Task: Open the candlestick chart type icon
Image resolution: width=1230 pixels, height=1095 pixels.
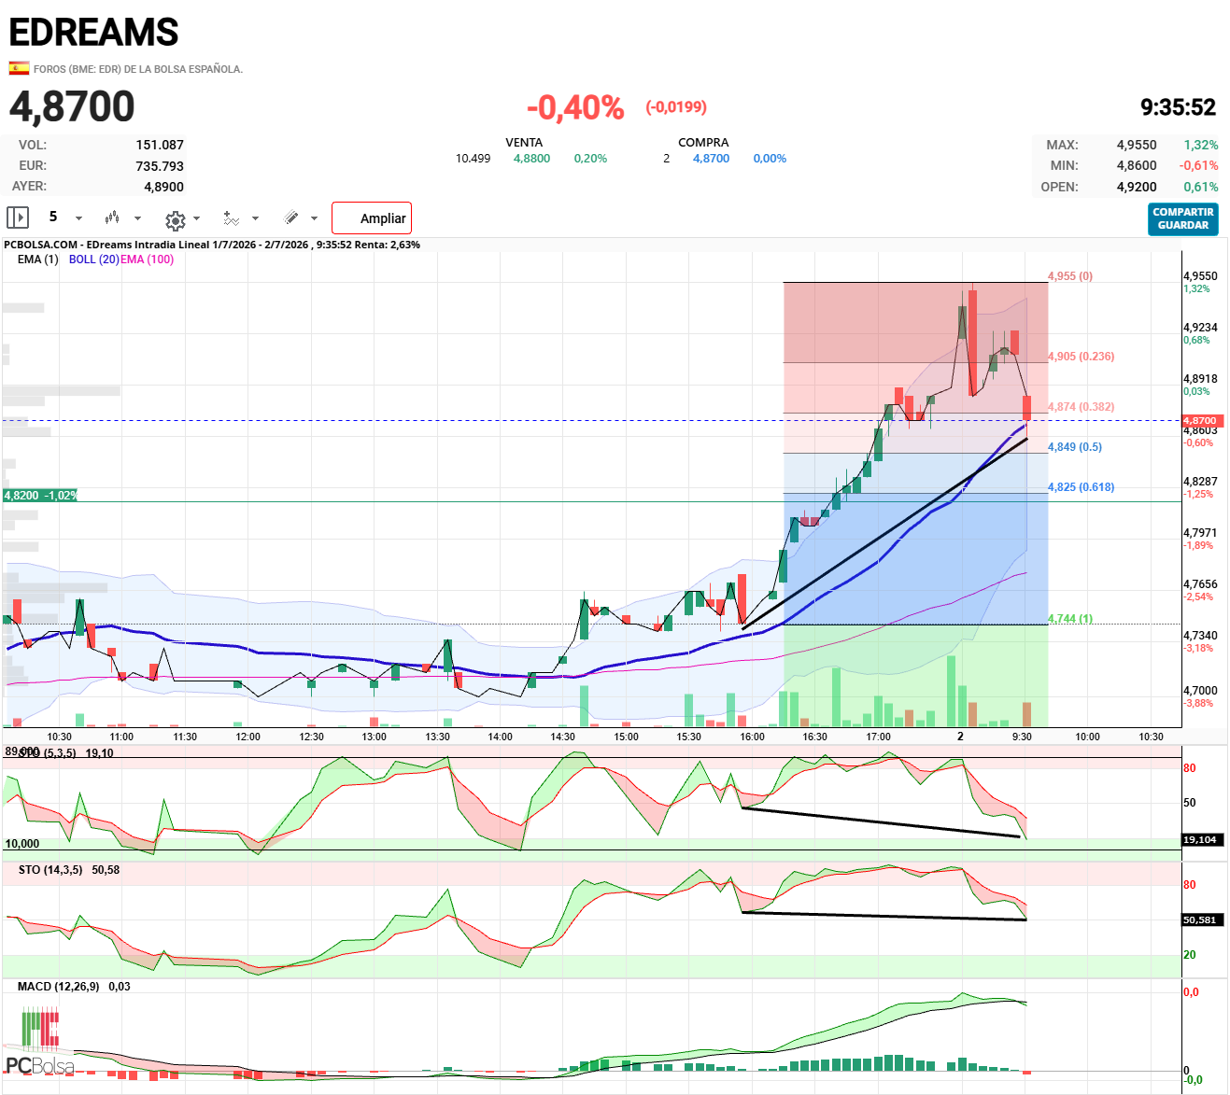Action: pos(112,218)
